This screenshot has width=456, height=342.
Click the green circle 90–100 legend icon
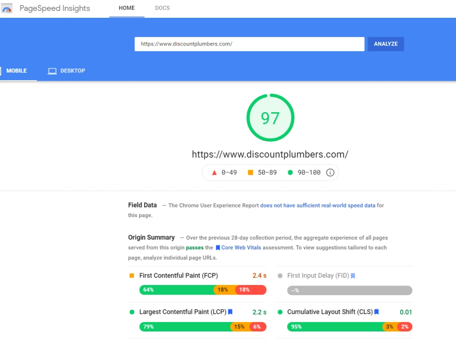pos(290,172)
